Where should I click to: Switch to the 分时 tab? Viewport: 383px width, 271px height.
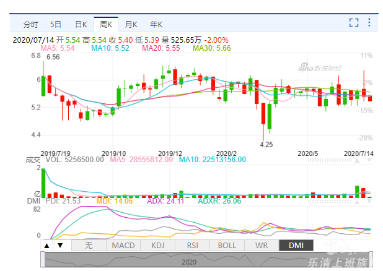pos(31,25)
